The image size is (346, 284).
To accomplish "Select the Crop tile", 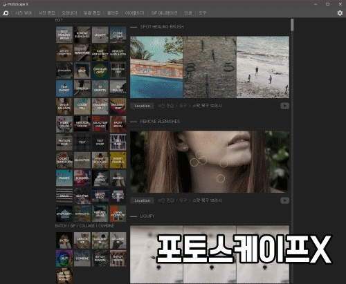I will coord(82,70).
